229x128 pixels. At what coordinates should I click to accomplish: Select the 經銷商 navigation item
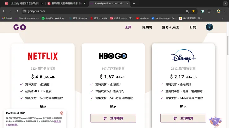pyautogui.click(x=147, y=27)
